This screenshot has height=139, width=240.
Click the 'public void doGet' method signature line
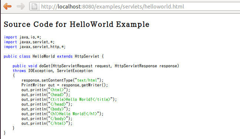point(96,66)
